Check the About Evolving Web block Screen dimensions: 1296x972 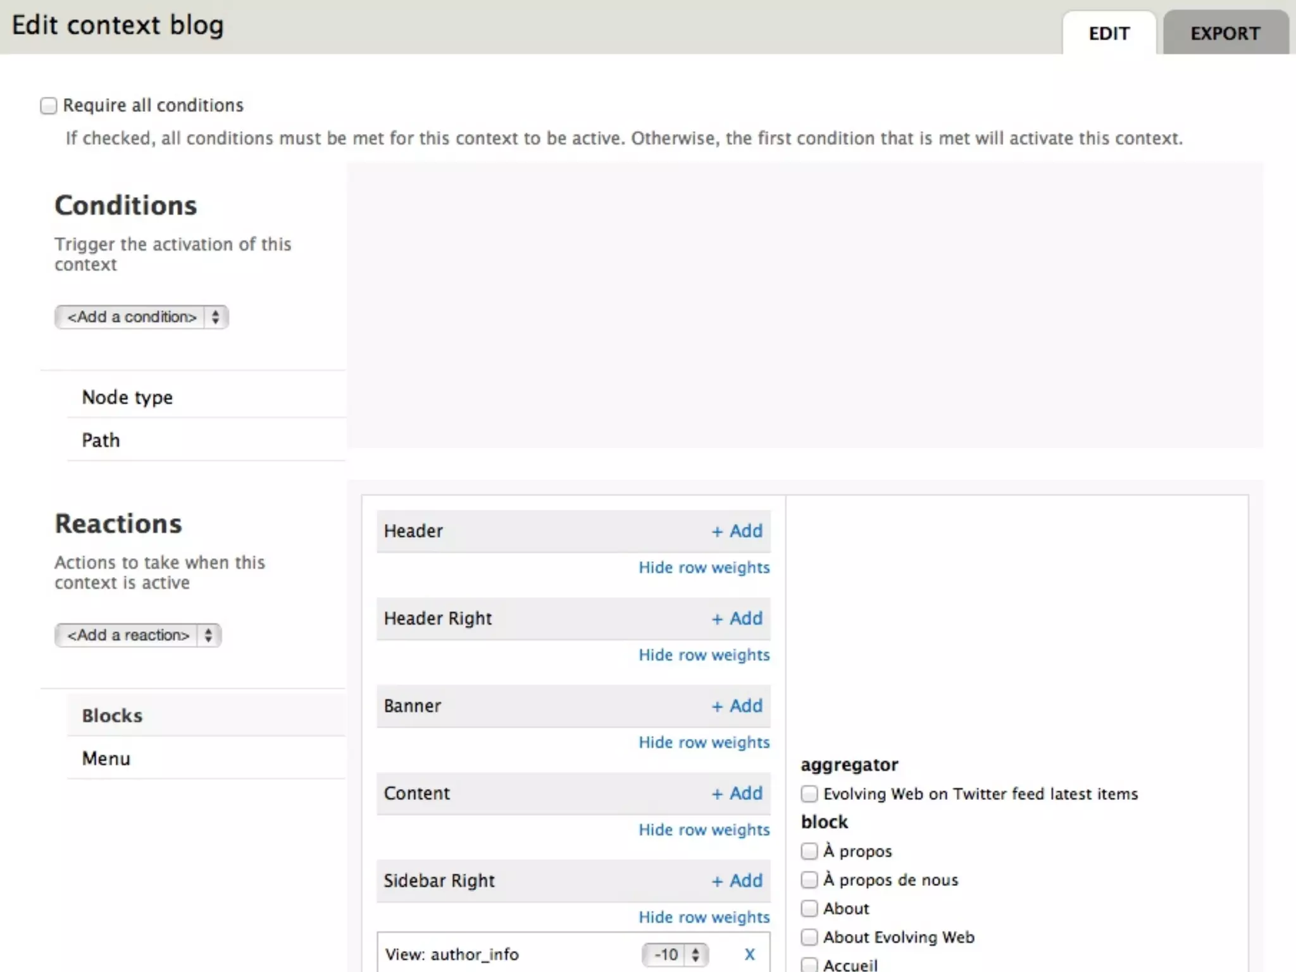click(809, 937)
